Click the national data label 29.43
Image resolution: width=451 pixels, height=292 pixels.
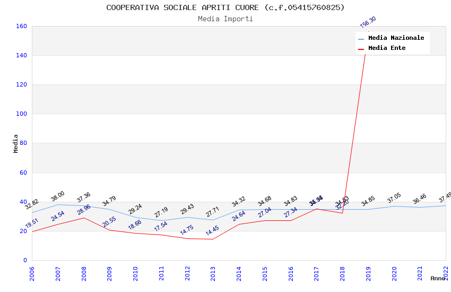[x=187, y=209]
